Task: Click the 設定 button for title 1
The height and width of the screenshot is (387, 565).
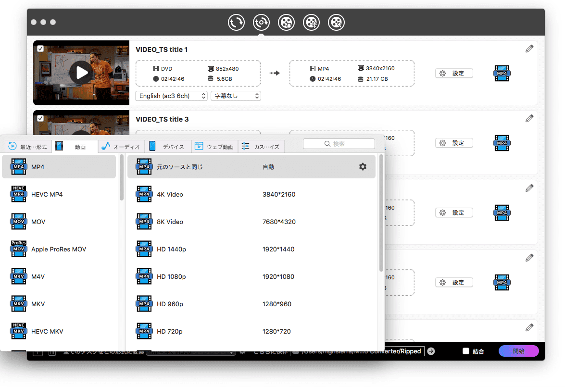Action: click(454, 74)
